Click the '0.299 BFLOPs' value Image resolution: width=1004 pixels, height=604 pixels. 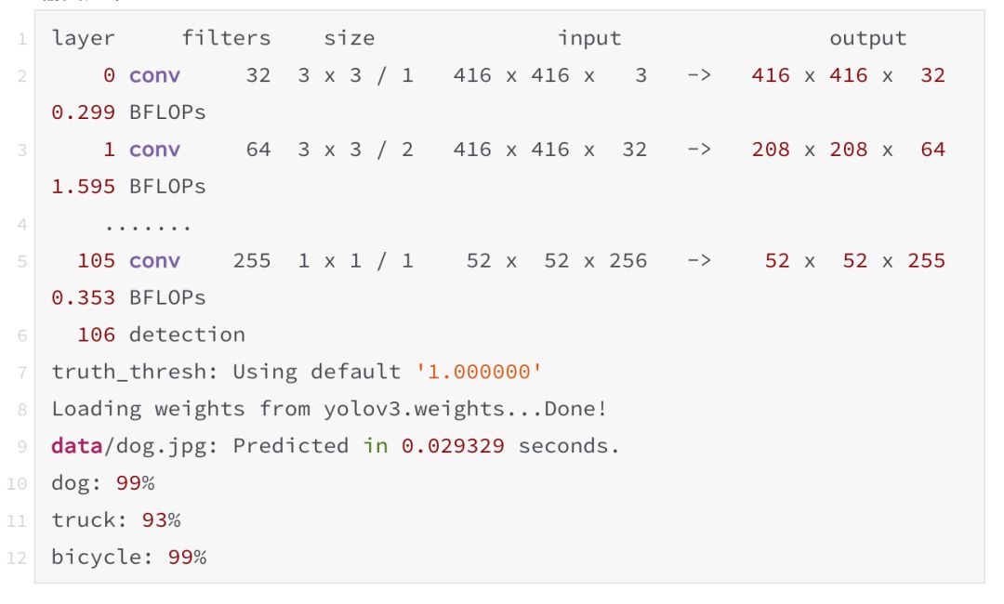click(x=128, y=113)
